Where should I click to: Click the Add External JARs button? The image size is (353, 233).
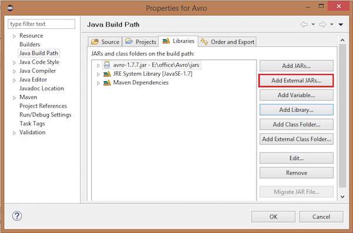(297, 81)
